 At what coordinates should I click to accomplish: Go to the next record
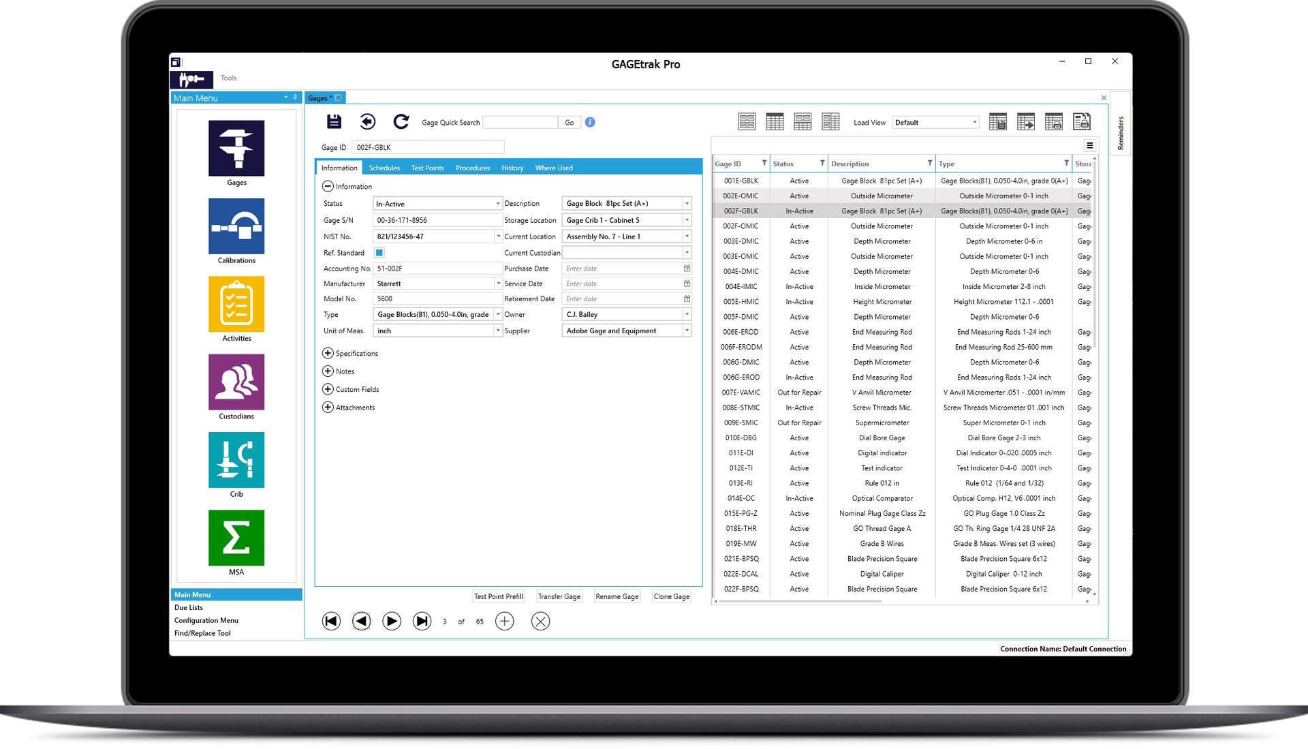pos(392,621)
